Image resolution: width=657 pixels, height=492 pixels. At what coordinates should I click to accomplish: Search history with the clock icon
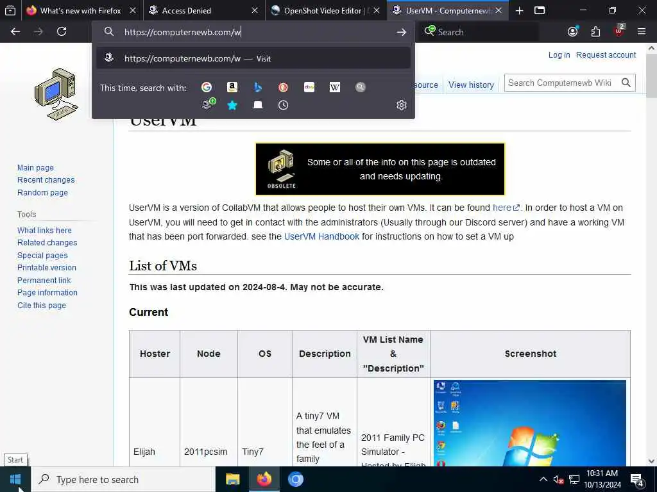point(283,105)
